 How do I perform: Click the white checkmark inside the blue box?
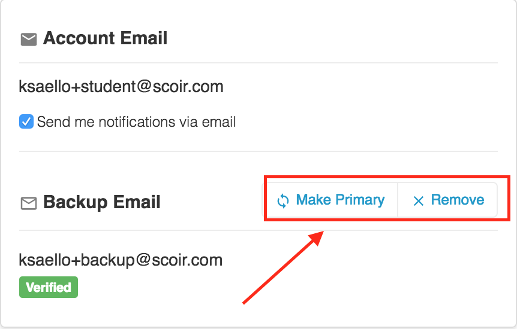tap(26, 121)
